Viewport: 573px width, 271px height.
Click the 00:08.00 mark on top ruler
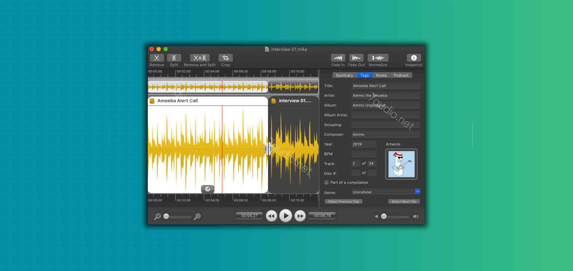click(x=269, y=72)
